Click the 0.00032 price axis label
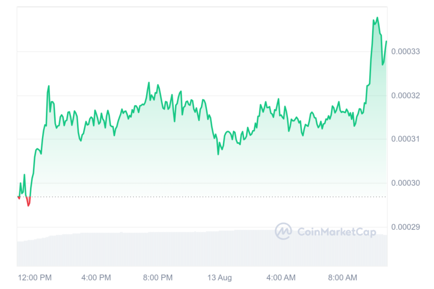This screenshot has width=434, height=289. click(x=405, y=96)
